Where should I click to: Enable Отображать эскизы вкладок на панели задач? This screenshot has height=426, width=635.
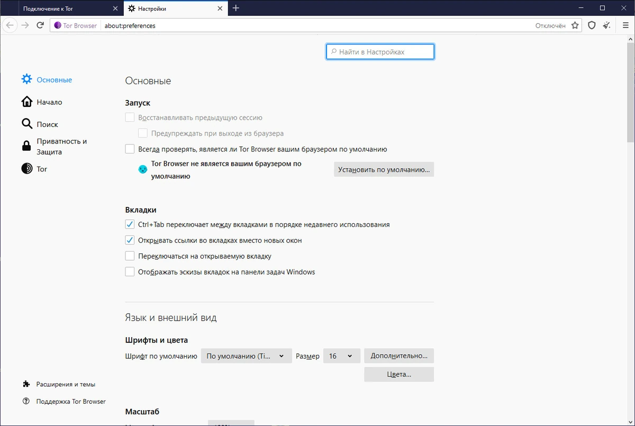click(130, 272)
